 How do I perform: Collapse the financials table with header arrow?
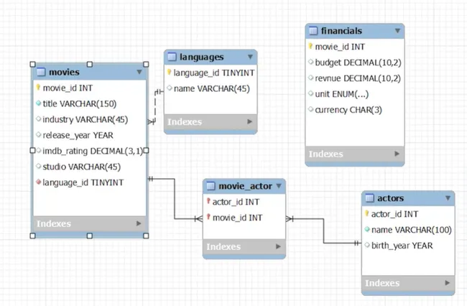click(x=397, y=31)
